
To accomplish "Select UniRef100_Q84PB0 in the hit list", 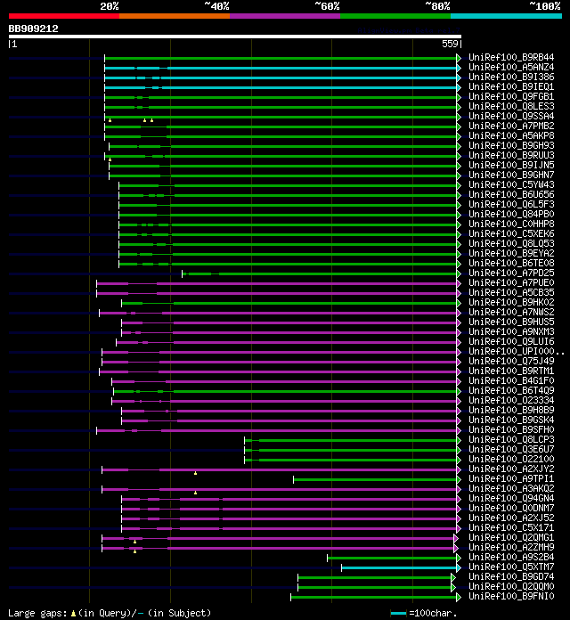I will pyautogui.click(x=511, y=215).
